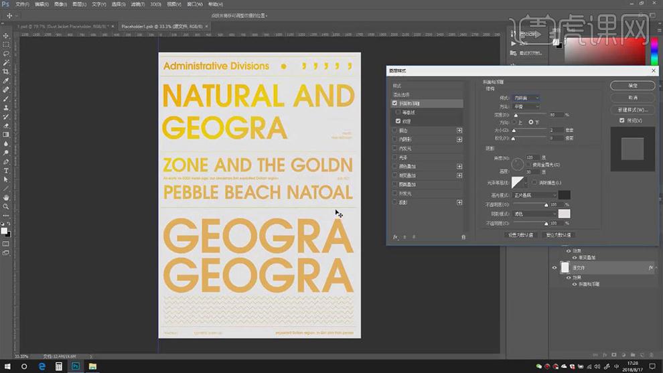
Task: Switch to the Placeholder1.psb document tab
Action: coord(160,26)
